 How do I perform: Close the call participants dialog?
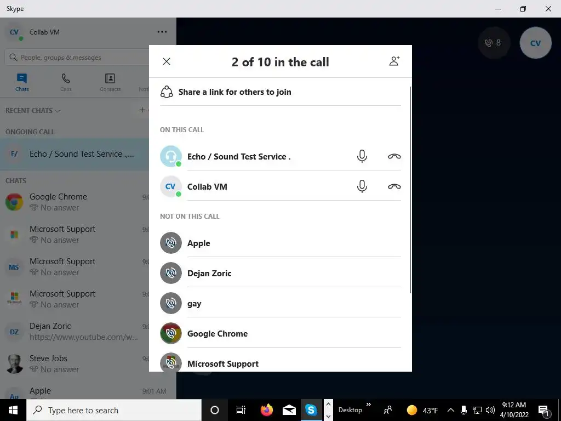[167, 61]
